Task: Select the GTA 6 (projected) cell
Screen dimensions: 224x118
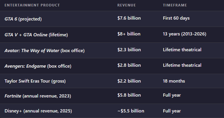Action: (x=23, y=19)
